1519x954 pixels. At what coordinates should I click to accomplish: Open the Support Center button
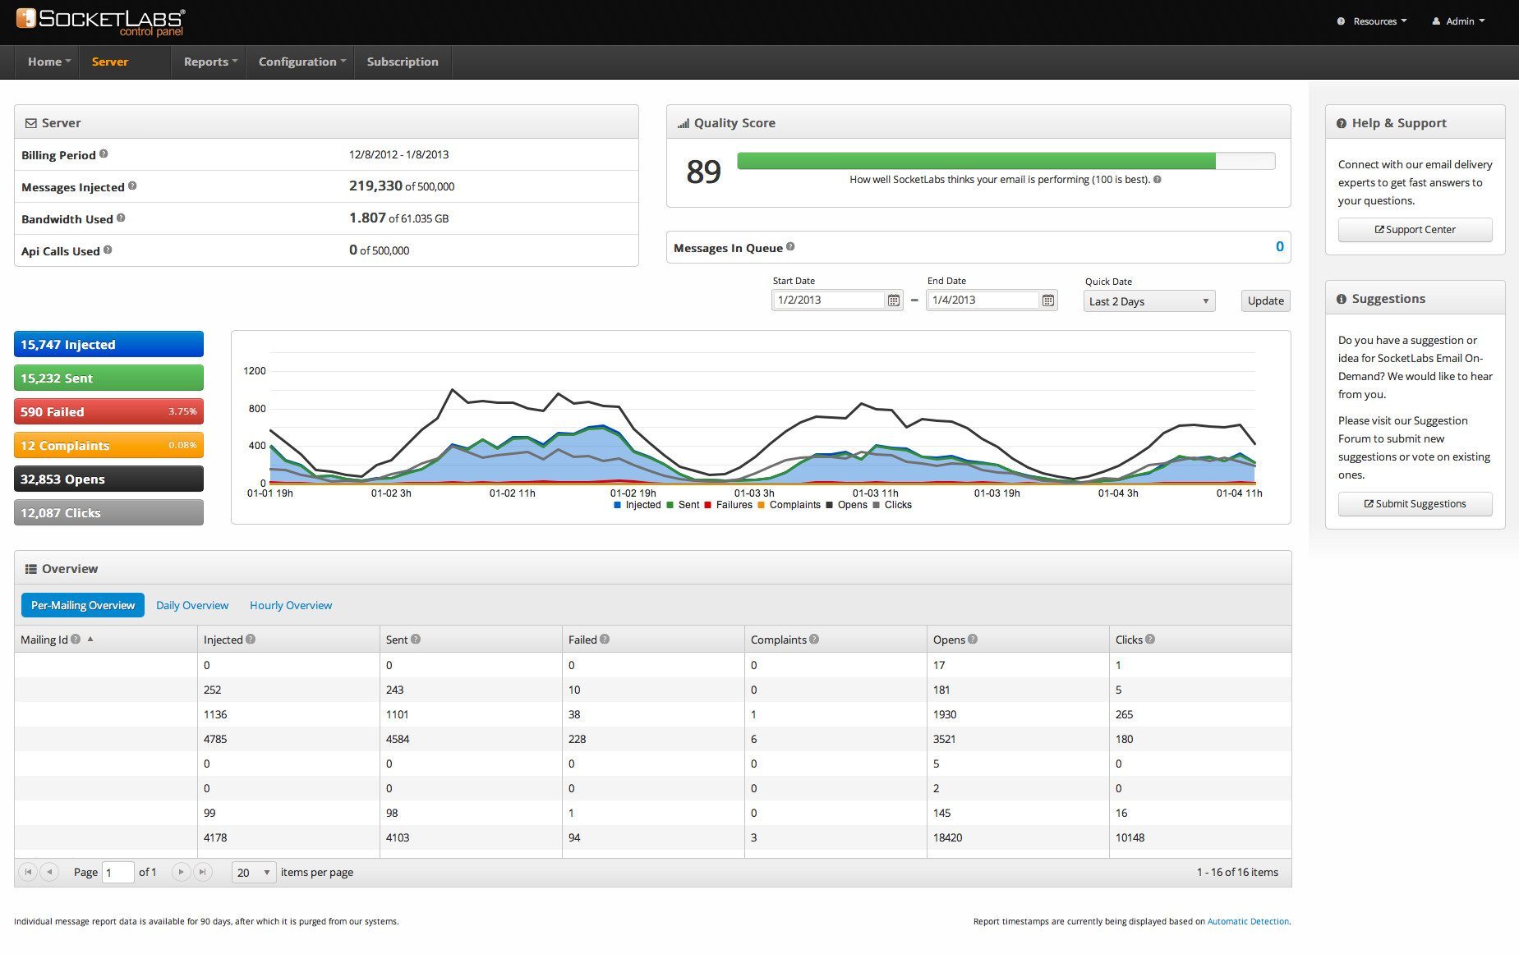click(1415, 230)
